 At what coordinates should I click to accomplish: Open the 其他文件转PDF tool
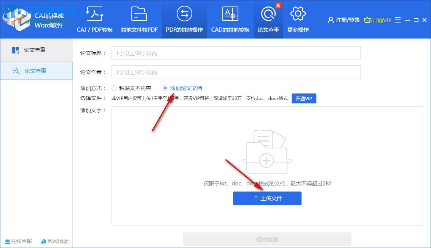pos(139,19)
